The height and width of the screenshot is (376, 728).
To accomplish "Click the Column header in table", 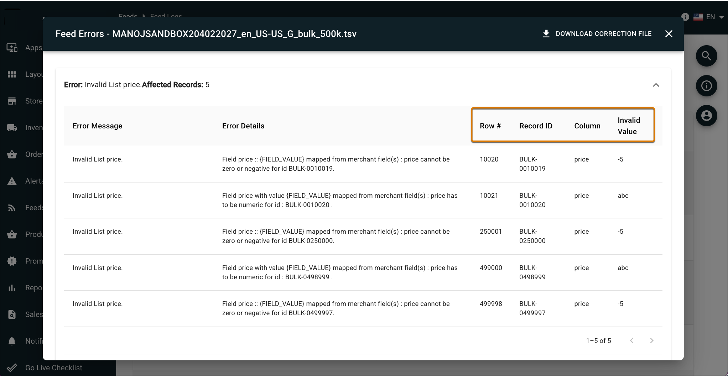I will 587,126.
